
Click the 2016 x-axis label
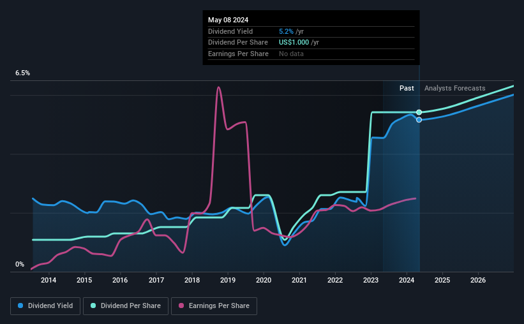tap(120, 280)
